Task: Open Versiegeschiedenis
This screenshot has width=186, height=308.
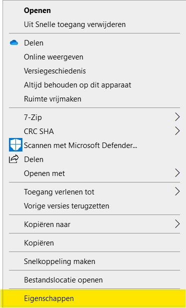Action: pos(55,71)
